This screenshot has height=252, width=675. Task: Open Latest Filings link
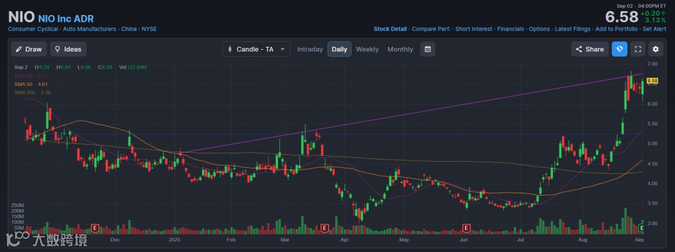[572, 29]
